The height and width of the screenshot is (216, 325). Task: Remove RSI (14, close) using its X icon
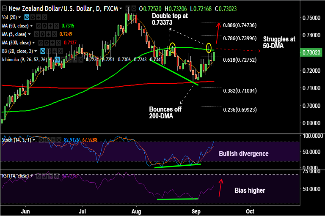point(57,176)
